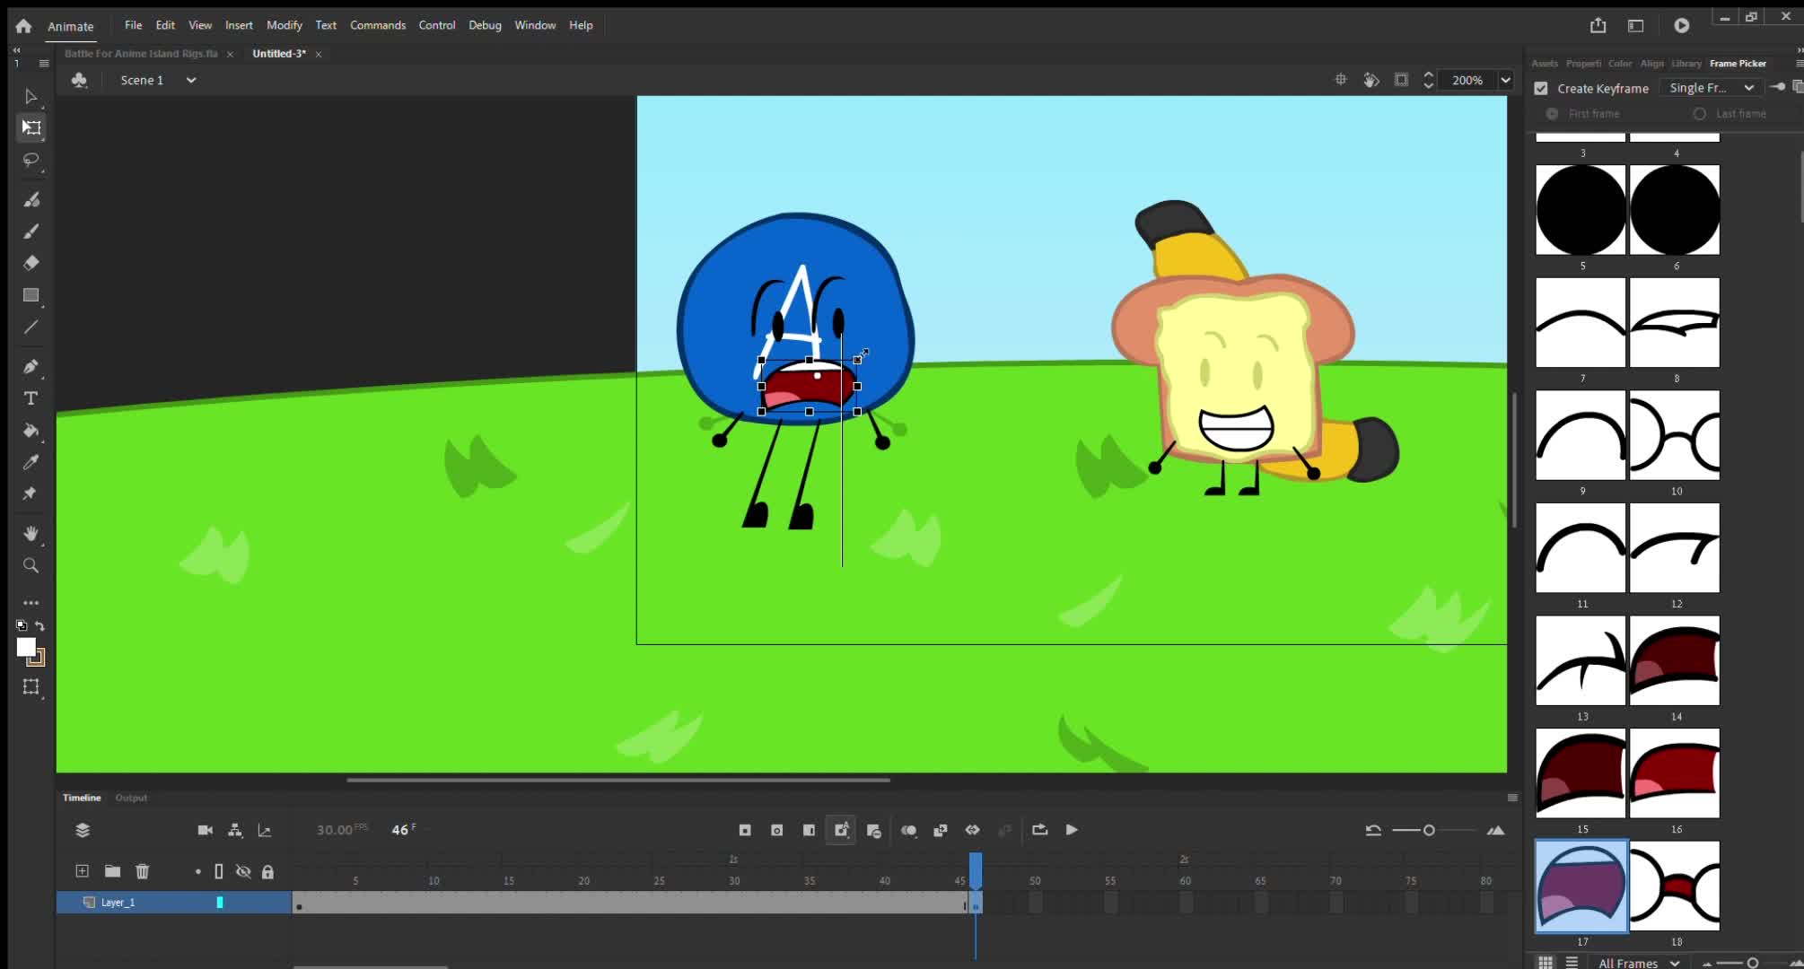Click the Insert Keyframe timeline button
This screenshot has width=1804, height=969.
[x=745, y=830]
